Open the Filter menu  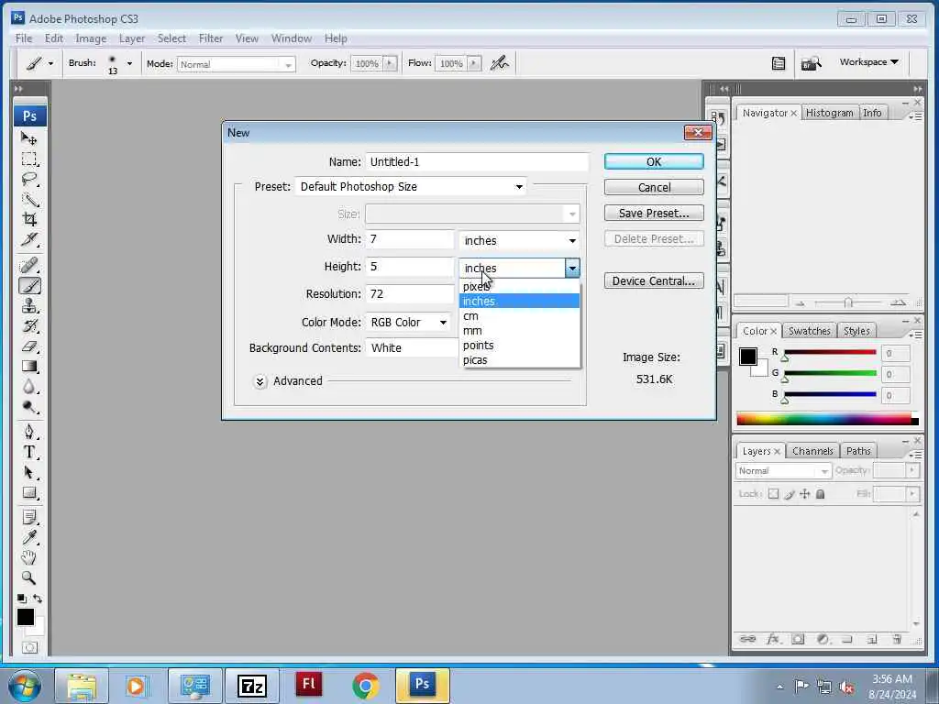click(211, 38)
